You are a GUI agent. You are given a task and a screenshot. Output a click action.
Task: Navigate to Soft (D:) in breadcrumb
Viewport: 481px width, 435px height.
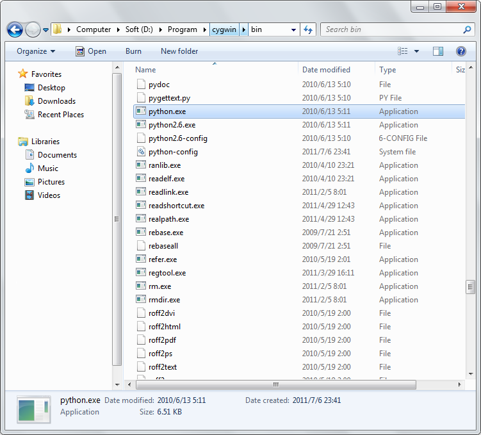click(139, 29)
